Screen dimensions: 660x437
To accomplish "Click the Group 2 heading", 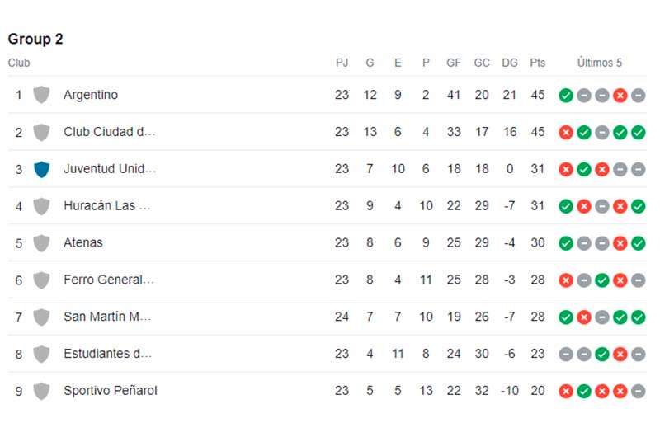I will tap(35, 39).
